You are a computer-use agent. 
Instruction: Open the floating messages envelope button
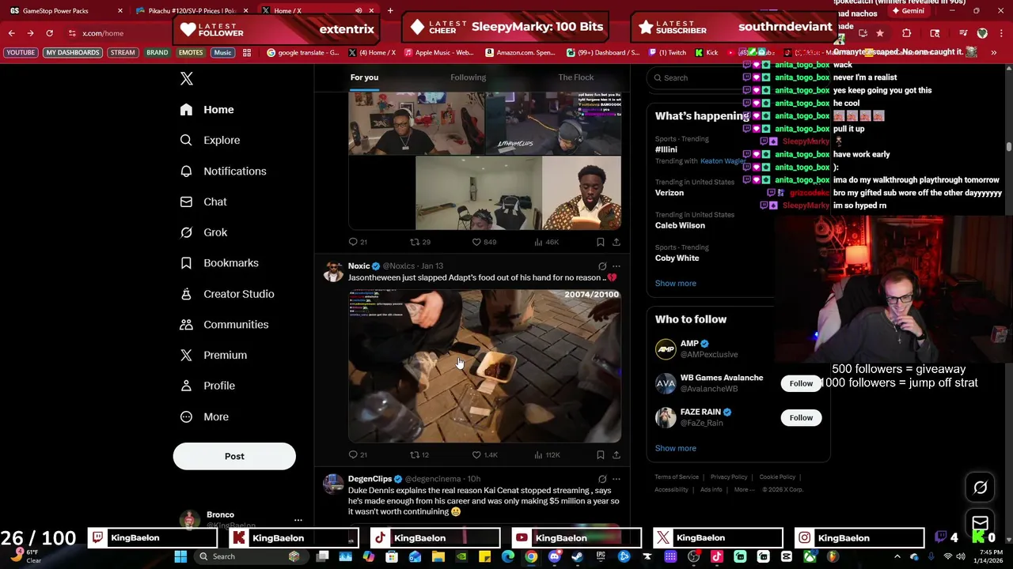pos(981,522)
